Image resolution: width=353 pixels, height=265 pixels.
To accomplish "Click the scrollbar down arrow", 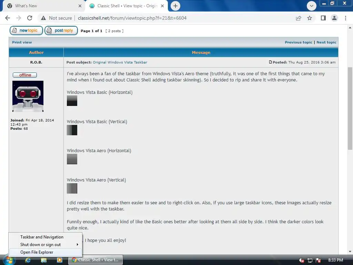I will tap(350, 252).
